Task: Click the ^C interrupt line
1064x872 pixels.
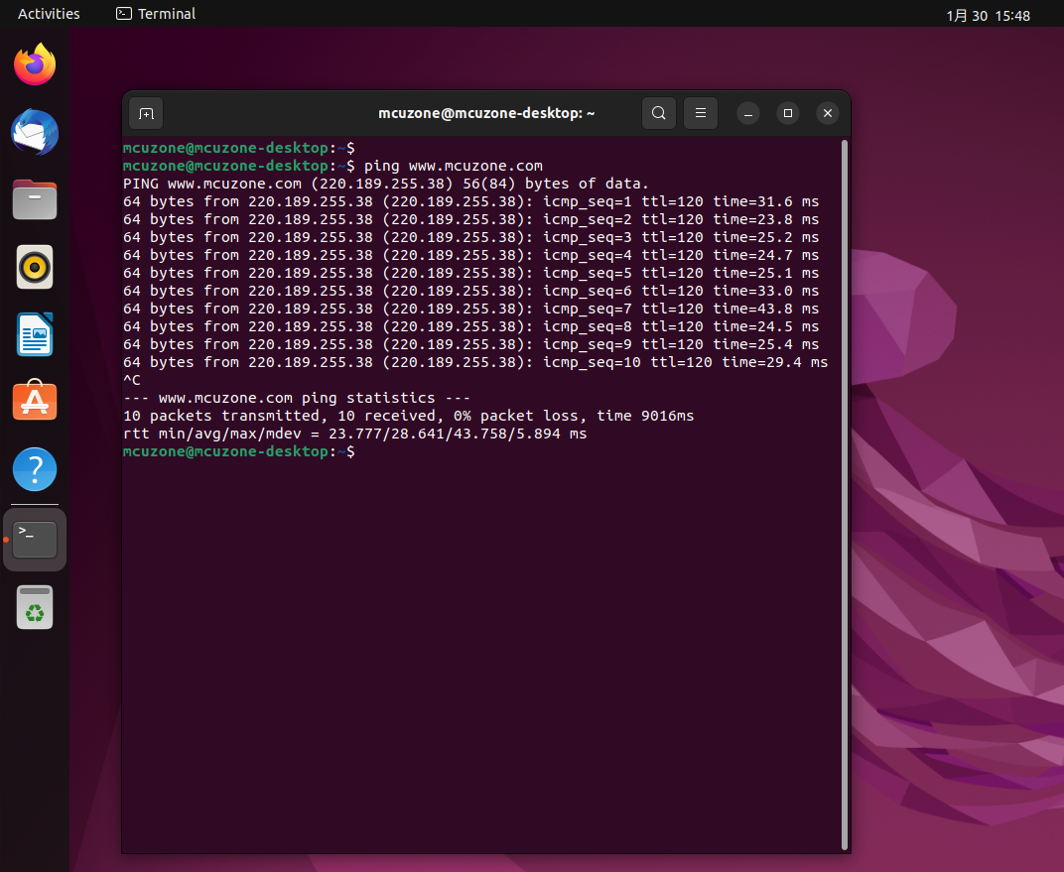Action: tap(132, 380)
